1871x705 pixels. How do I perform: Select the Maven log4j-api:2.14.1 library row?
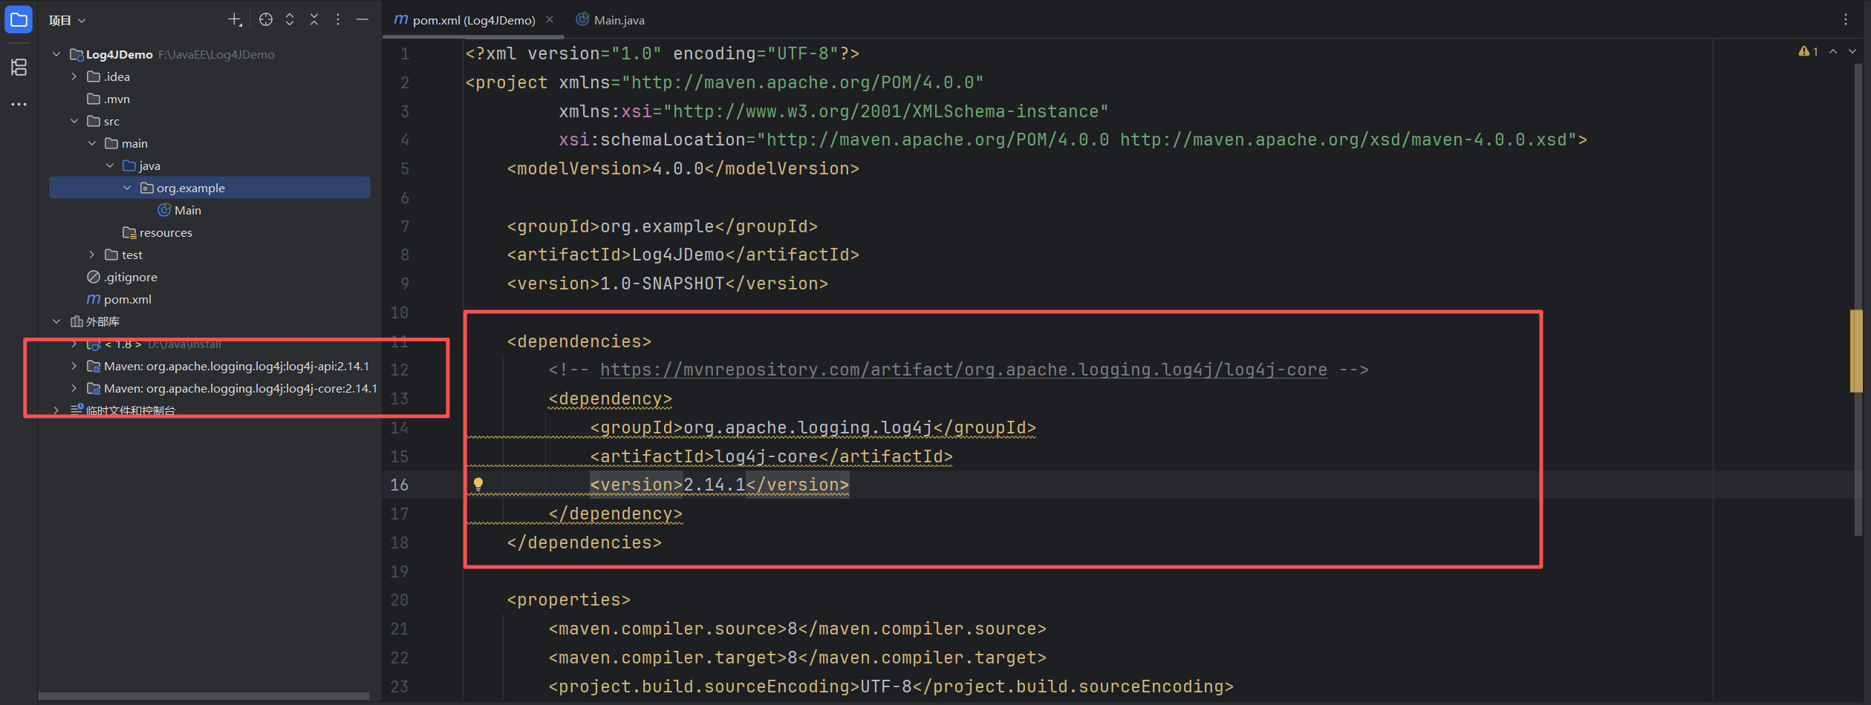point(209,366)
